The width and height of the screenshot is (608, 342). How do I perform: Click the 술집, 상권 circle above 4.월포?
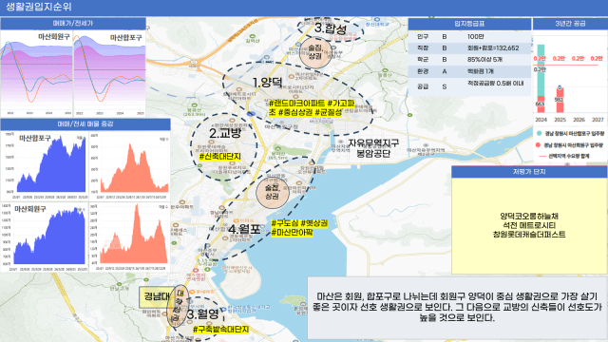[273, 192]
